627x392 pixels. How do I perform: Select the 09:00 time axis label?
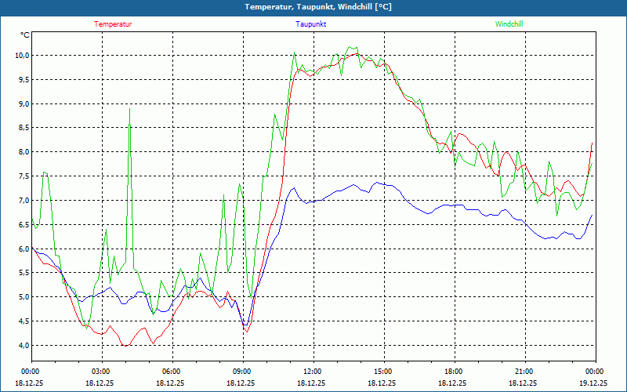(x=242, y=372)
